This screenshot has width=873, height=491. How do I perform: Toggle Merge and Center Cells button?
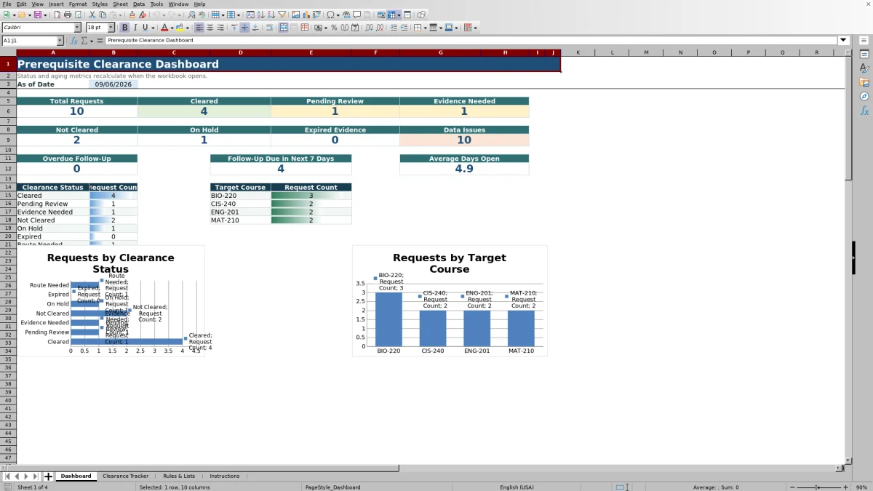283,28
